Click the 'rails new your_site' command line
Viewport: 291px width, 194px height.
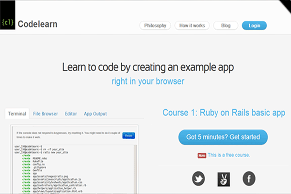point(41,152)
